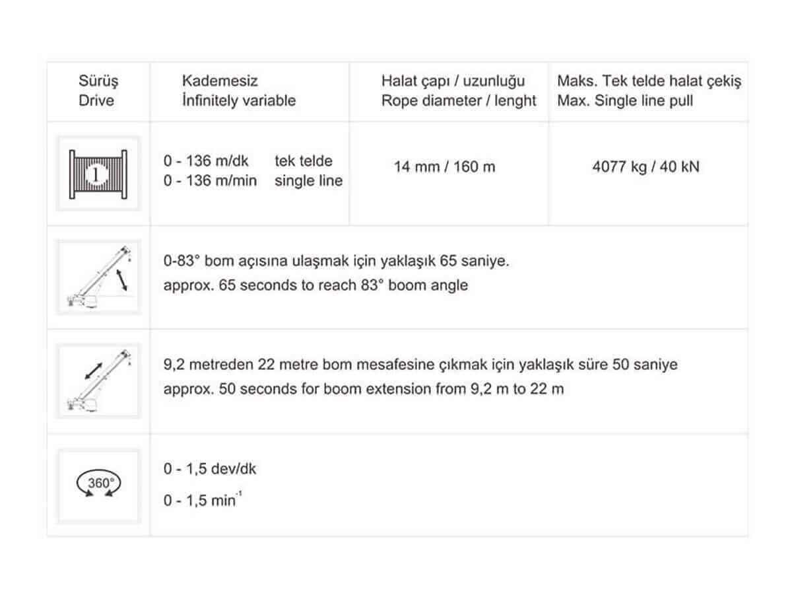Image resolution: width=792 pixels, height=605 pixels.
Task: Click the "Infinitely variable" header text
Action: 239,100
